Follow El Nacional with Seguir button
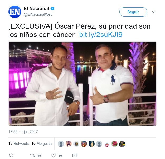Screen dimensions: 165x159 tap(133, 12)
